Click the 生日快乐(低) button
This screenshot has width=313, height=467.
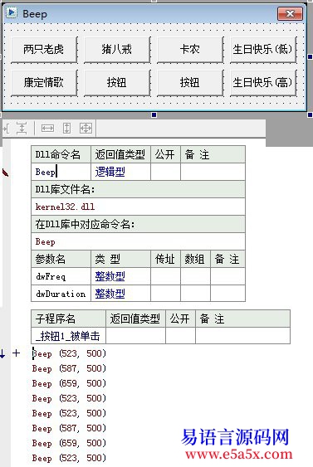(x=263, y=50)
